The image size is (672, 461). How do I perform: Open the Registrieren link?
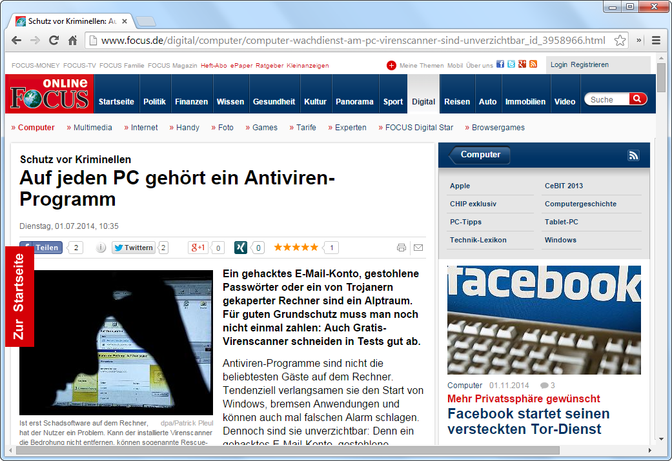[x=589, y=64]
